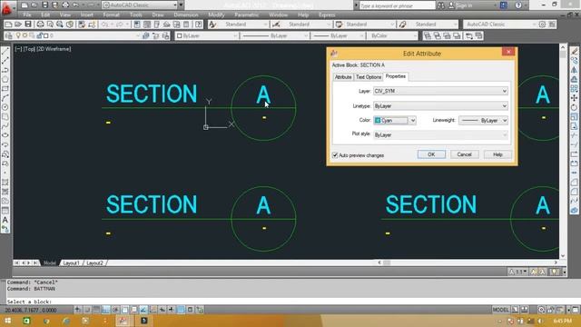Open the layer control dropdown showing layer 0
Image resolution: width=581 pixels, height=327 pixels.
(76, 35)
